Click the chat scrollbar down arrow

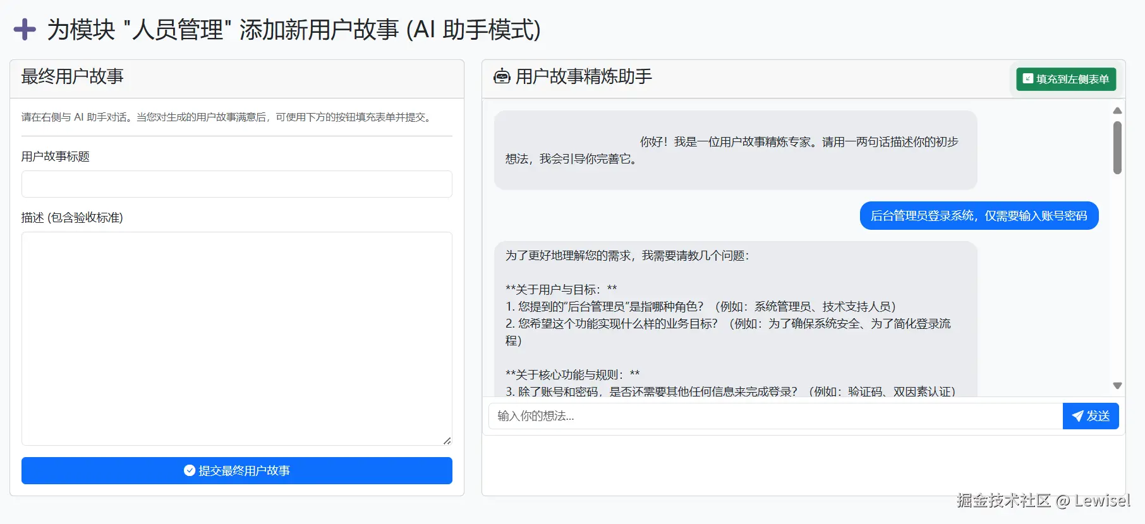tap(1117, 385)
